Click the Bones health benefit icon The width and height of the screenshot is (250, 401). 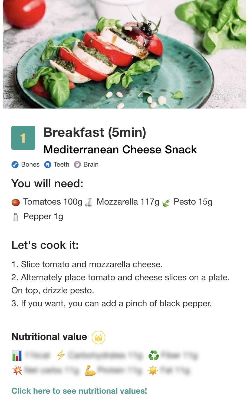coord(15,165)
